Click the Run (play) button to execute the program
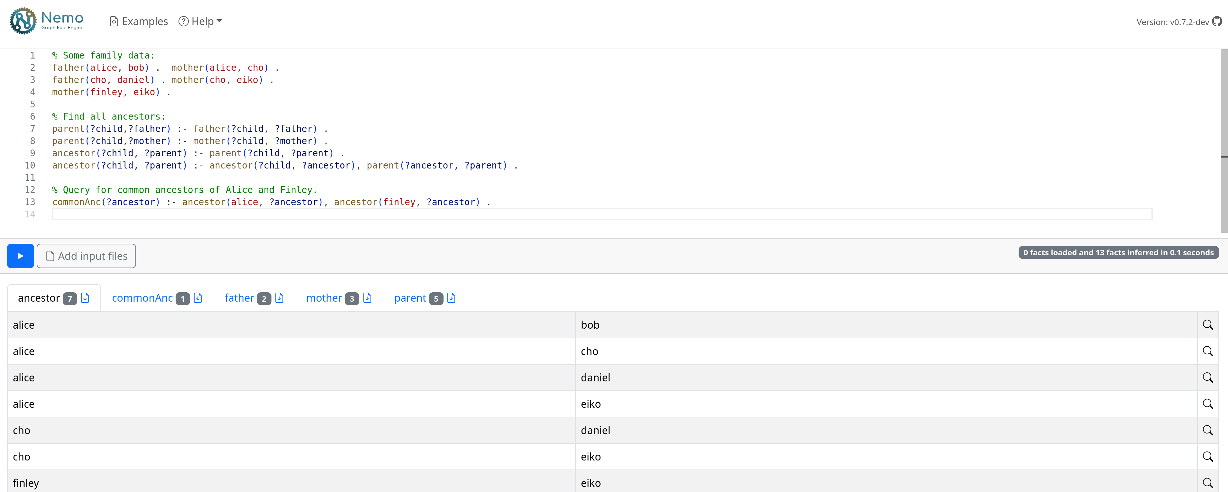The image size is (1228, 492). tap(21, 256)
